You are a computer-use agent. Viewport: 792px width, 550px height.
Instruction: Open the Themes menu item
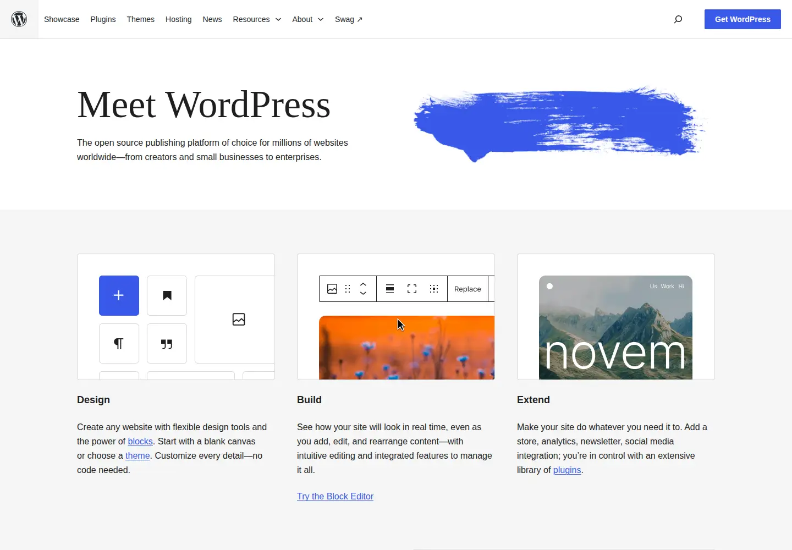tap(140, 19)
